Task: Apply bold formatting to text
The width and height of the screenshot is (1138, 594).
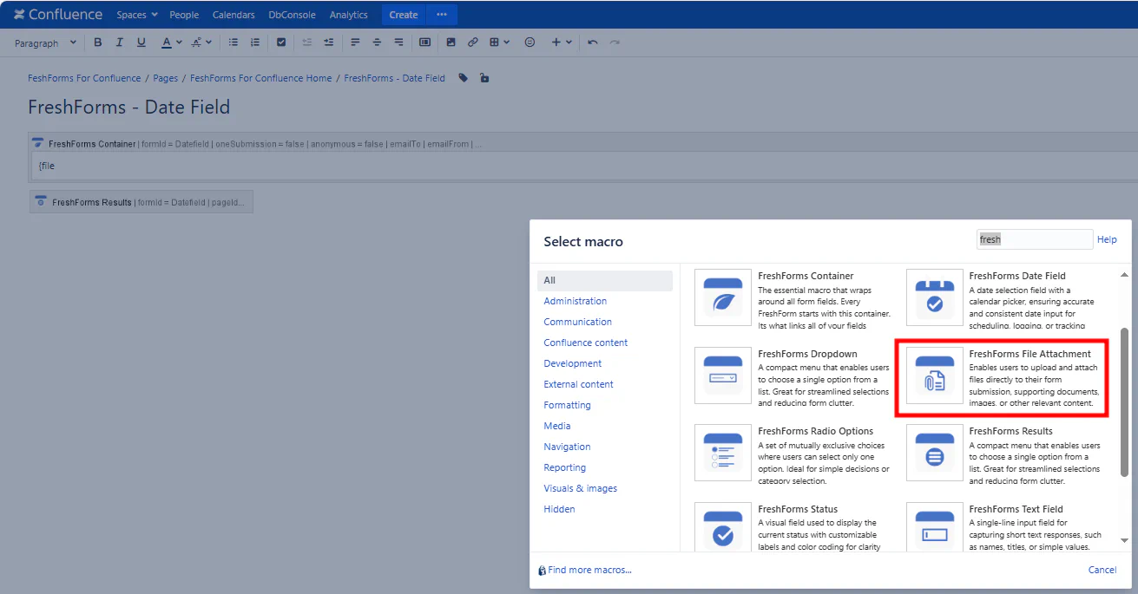Action: tap(97, 42)
